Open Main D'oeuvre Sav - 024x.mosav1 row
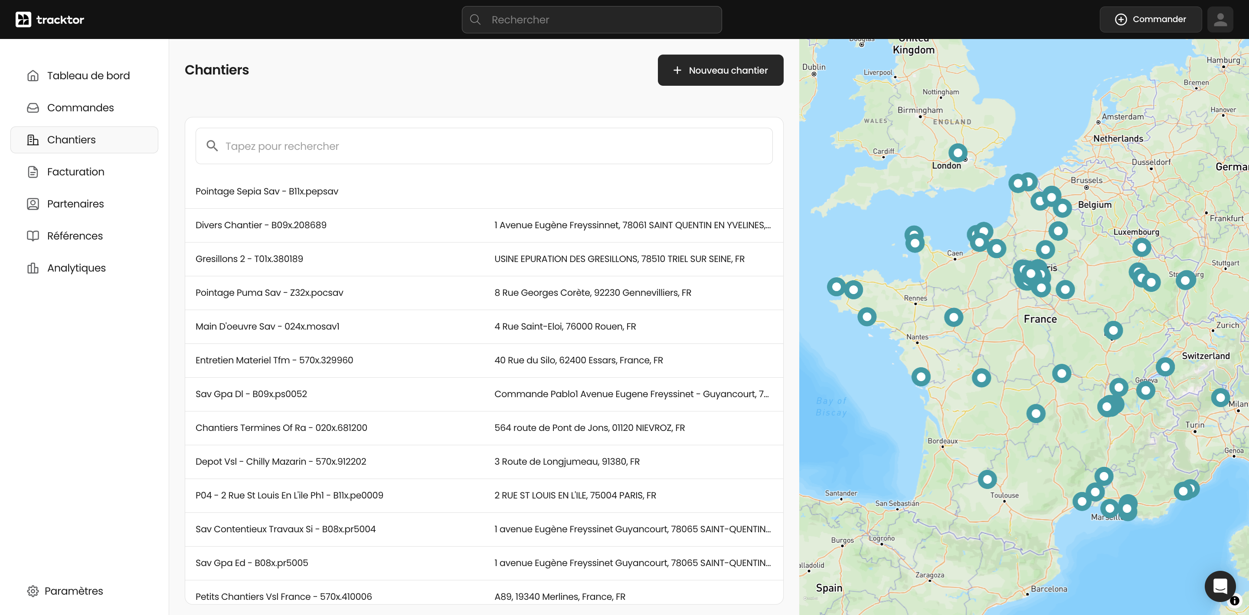This screenshot has width=1249, height=615. point(484,327)
